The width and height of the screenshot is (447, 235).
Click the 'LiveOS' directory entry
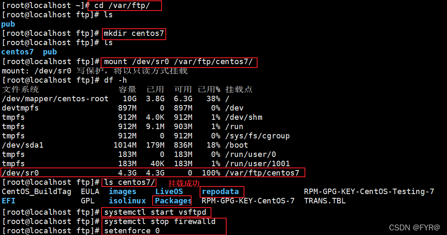pyautogui.click(x=169, y=192)
